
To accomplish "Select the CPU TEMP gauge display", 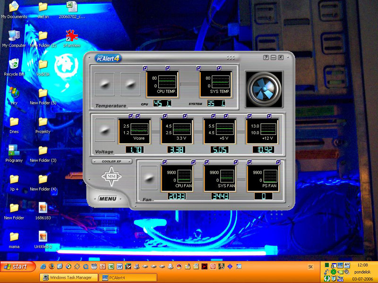I will coord(162,84).
